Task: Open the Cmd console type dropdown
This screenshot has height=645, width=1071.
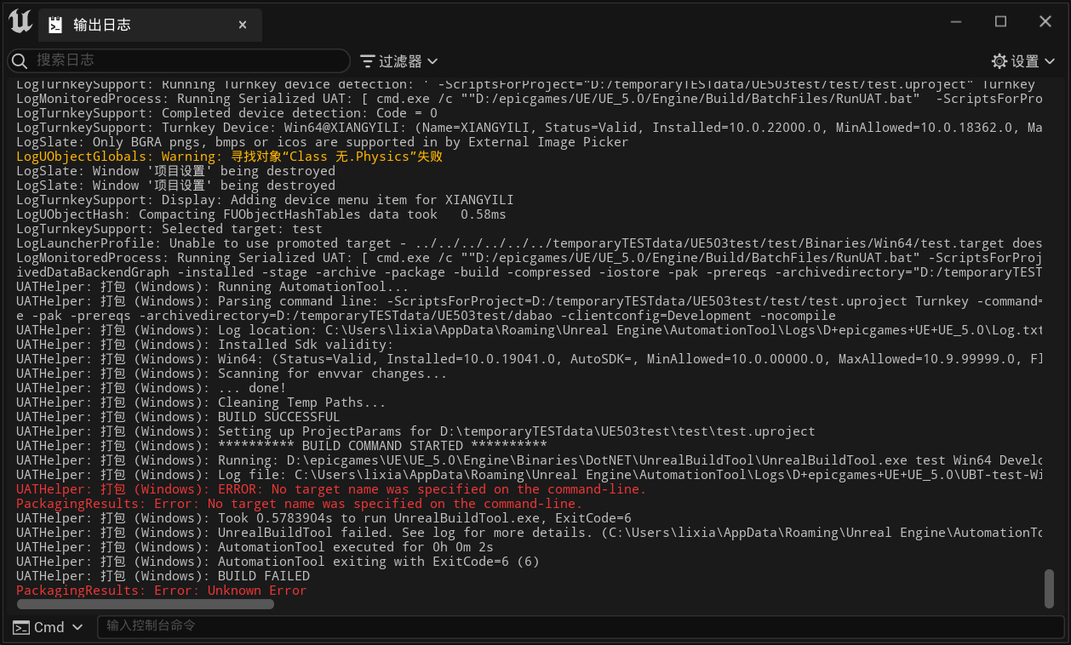Action: (x=48, y=627)
